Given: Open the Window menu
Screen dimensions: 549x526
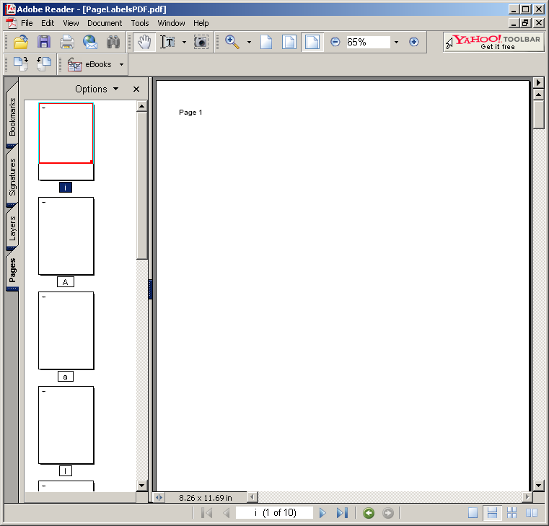Looking at the screenshot, I should (171, 23).
